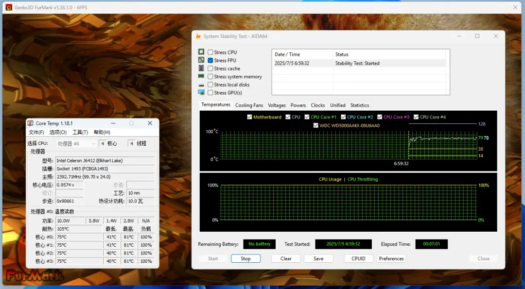The height and width of the screenshot is (289, 525).
Task: Switch to the Cooling Fans tab
Action: point(249,105)
